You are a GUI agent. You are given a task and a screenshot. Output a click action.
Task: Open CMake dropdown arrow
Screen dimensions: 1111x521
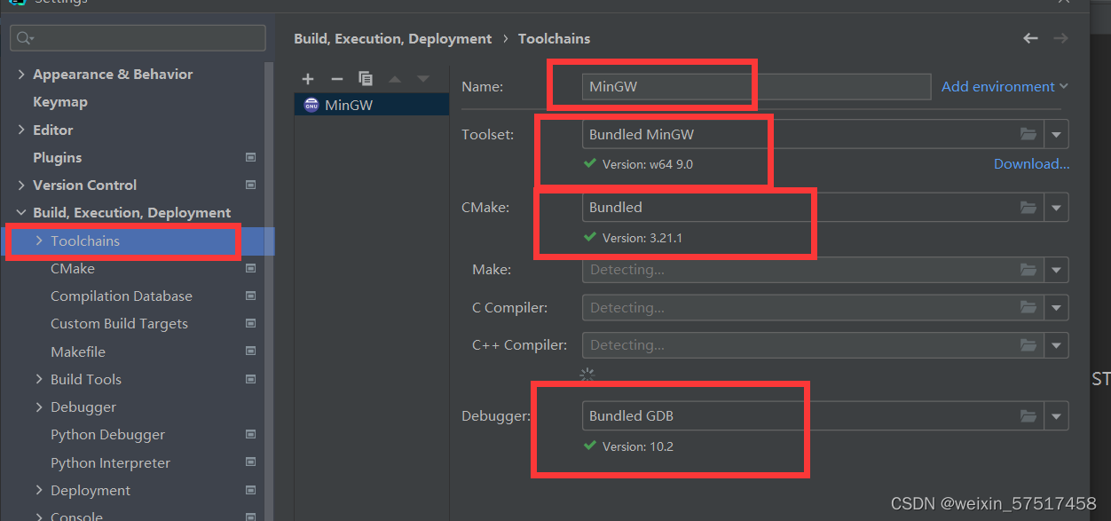click(x=1056, y=208)
